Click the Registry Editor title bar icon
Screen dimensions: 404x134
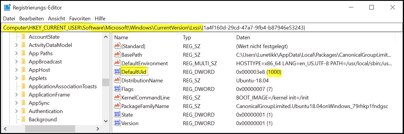click(x=7, y=7)
